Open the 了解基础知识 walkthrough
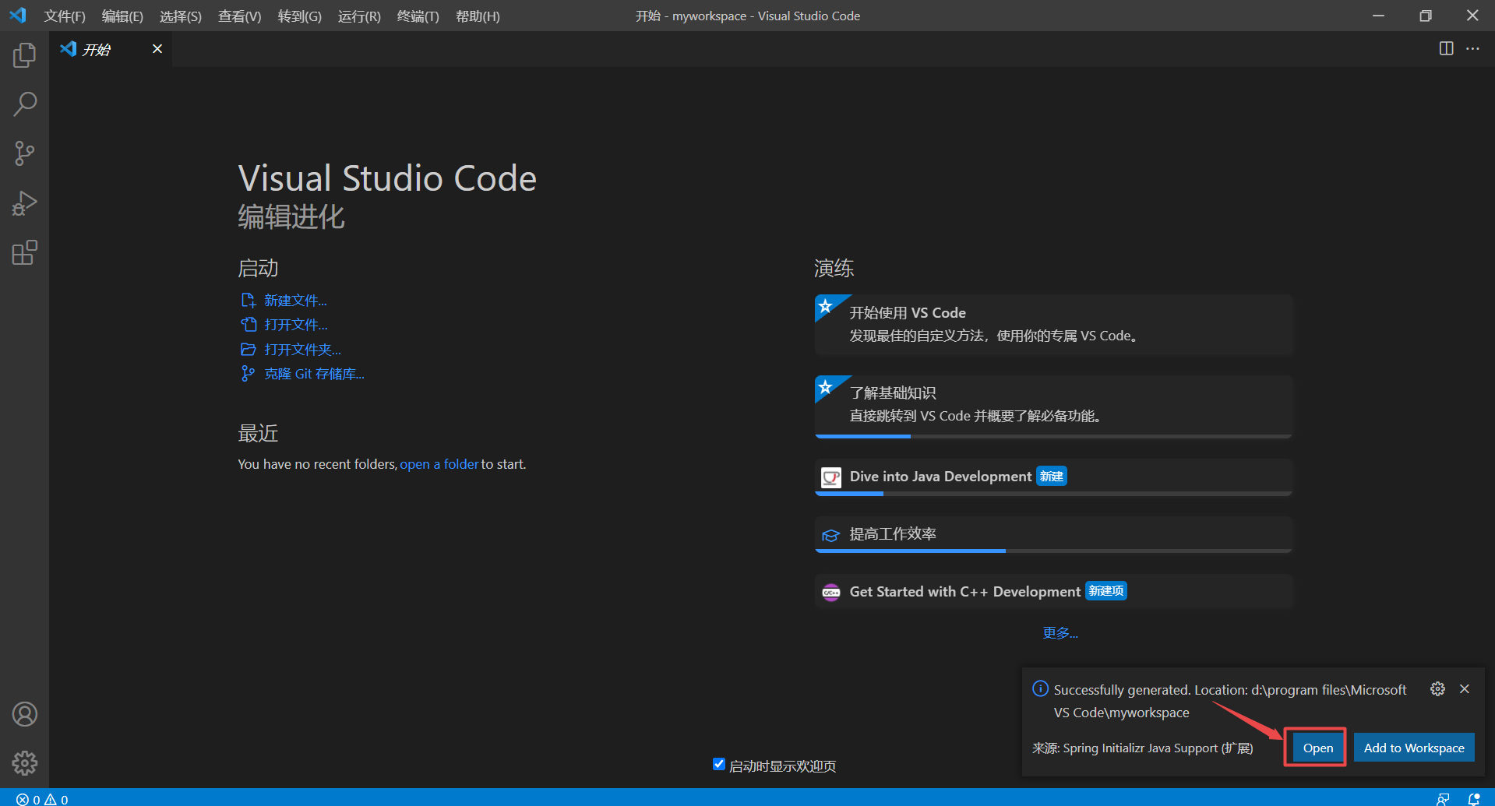The width and height of the screenshot is (1495, 806). [1053, 407]
